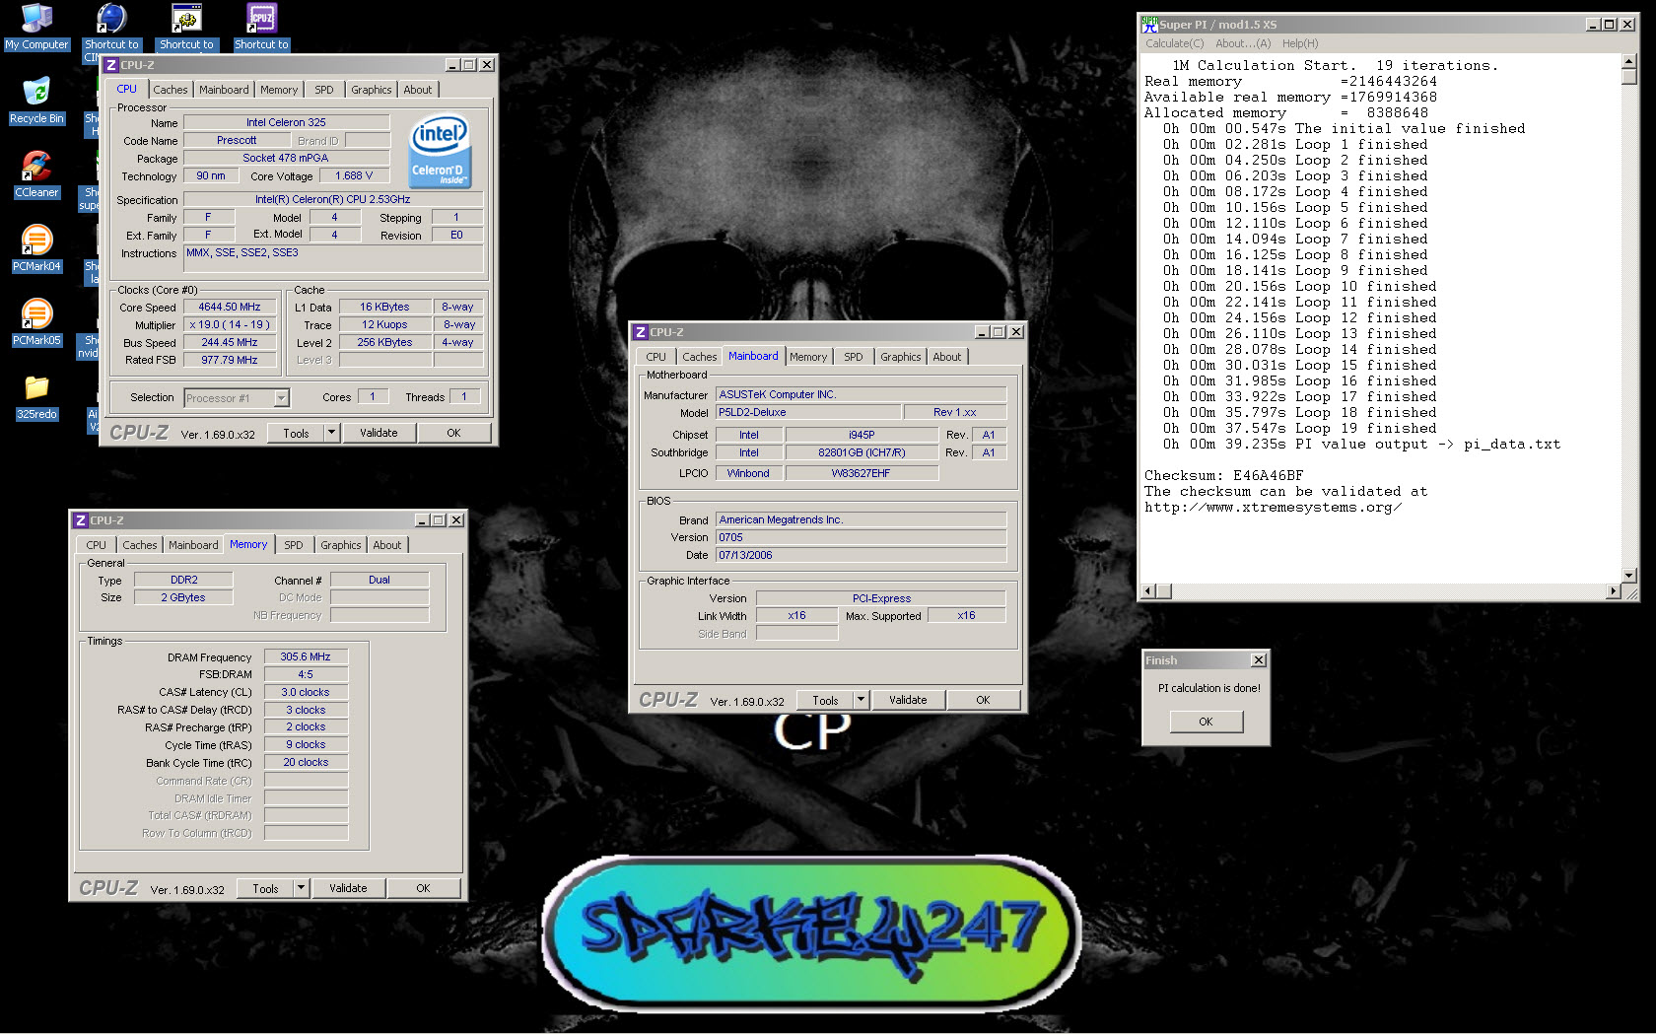Select CPU tab in Memory CPU-Z window
The height and width of the screenshot is (1035, 1656).
96,545
